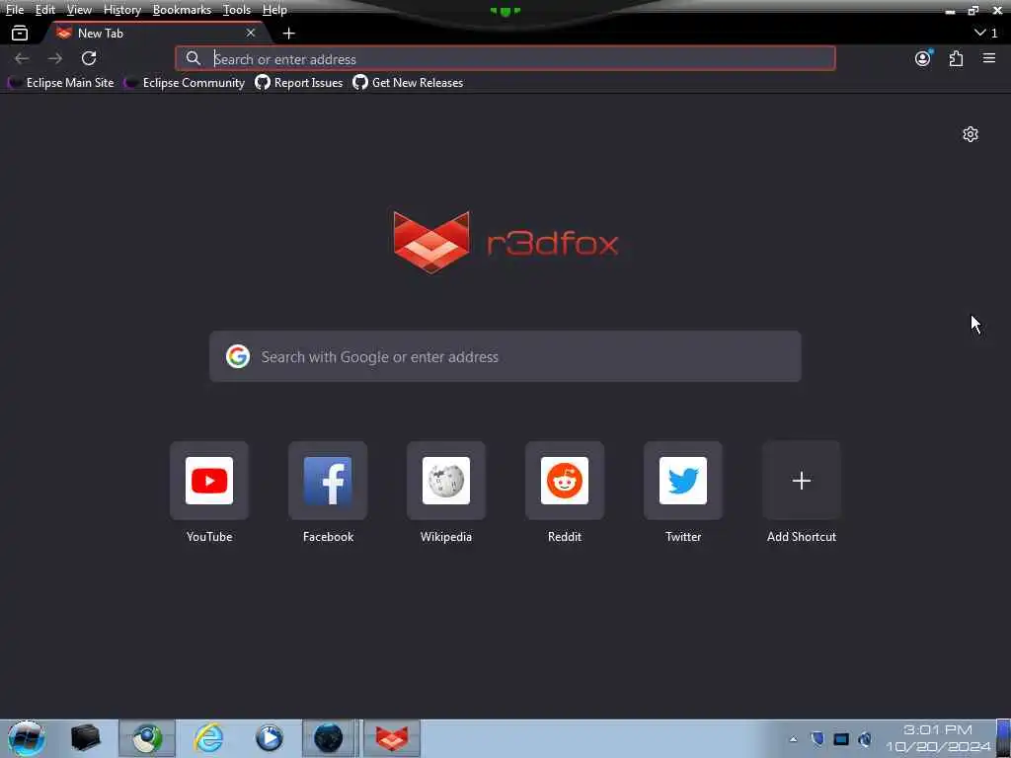Open the Edit menu
The image size is (1011, 758).
click(x=45, y=10)
